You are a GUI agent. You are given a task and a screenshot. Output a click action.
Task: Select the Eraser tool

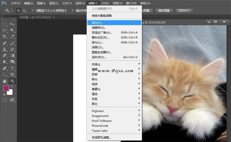pos(5,55)
